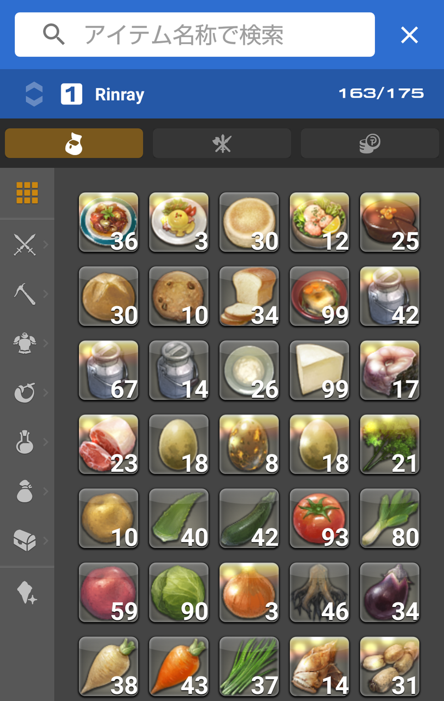Select the materials pouch sidebar category

pos(25,491)
